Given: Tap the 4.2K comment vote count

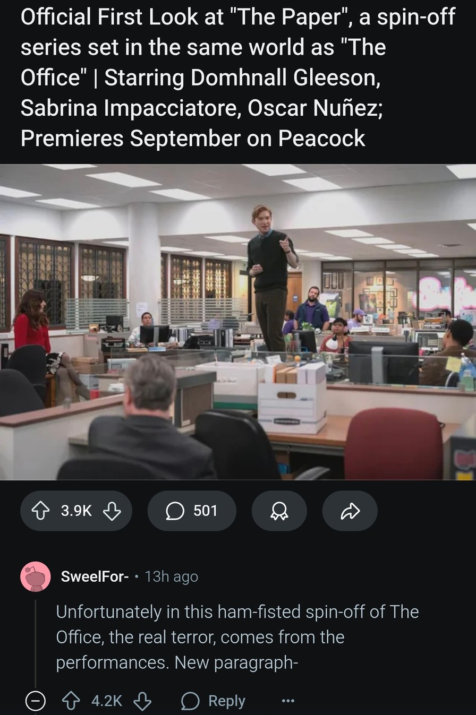Looking at the screenshot, I should [107, 701].
